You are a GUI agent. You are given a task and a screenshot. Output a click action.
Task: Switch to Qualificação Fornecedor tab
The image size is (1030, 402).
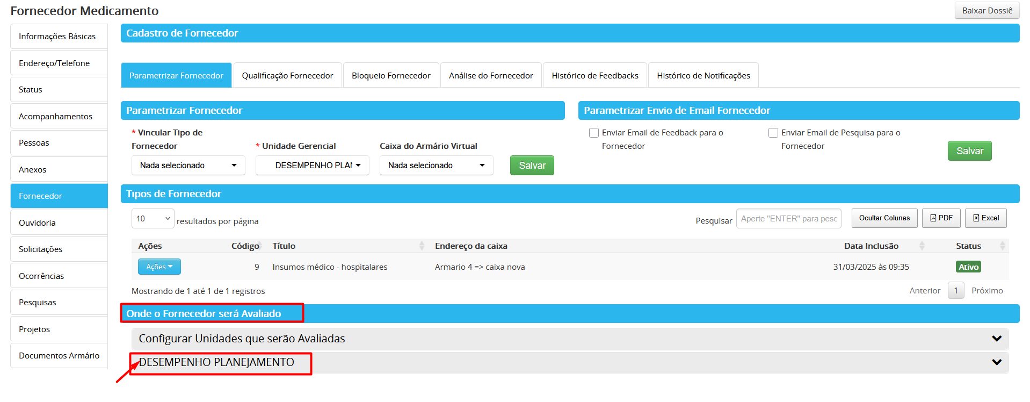(287, 76)
